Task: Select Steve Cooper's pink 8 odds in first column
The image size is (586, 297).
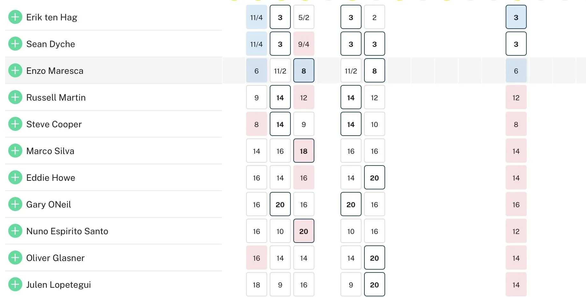Action: click(x=256, y=124)
